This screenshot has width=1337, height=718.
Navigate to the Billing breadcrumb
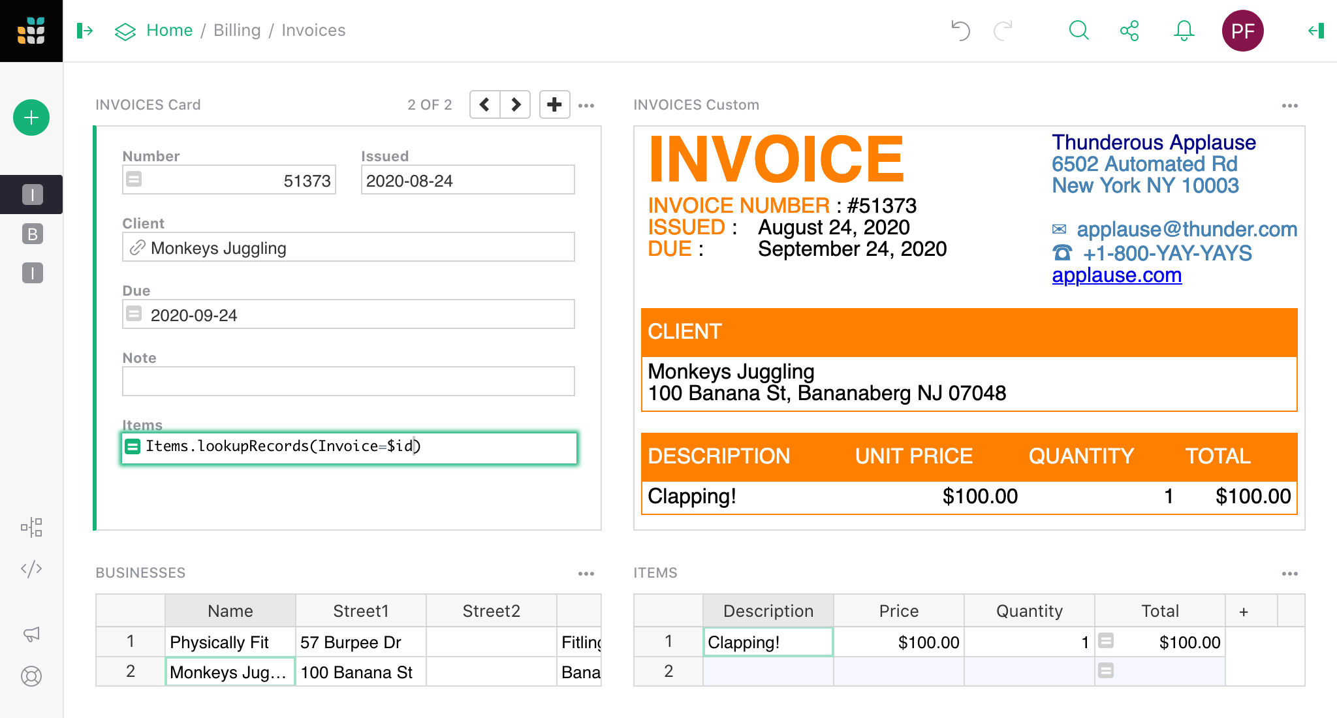(x=237, y=30)
